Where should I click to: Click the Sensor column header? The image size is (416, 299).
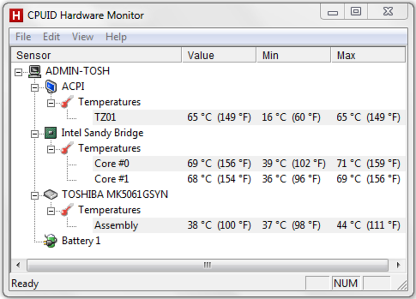97,55
